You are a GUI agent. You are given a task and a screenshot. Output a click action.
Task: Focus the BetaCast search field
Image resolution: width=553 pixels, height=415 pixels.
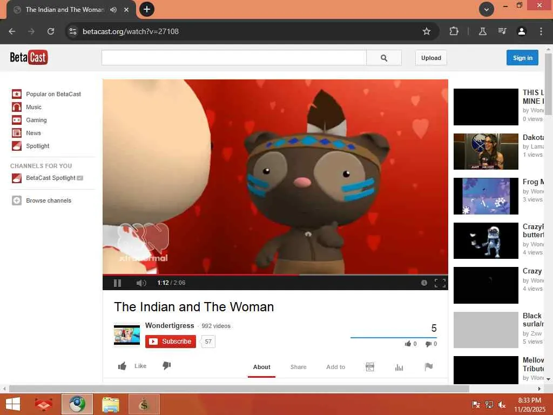[x=234, y=58]
